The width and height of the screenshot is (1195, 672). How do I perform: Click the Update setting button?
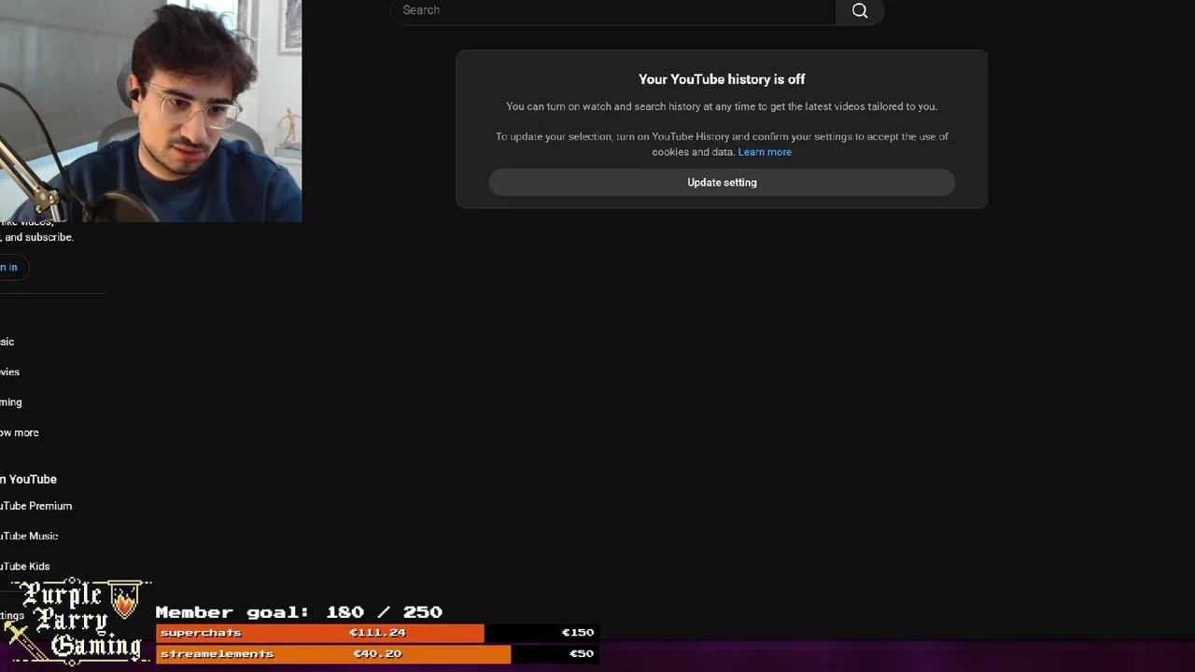(722, 182)
